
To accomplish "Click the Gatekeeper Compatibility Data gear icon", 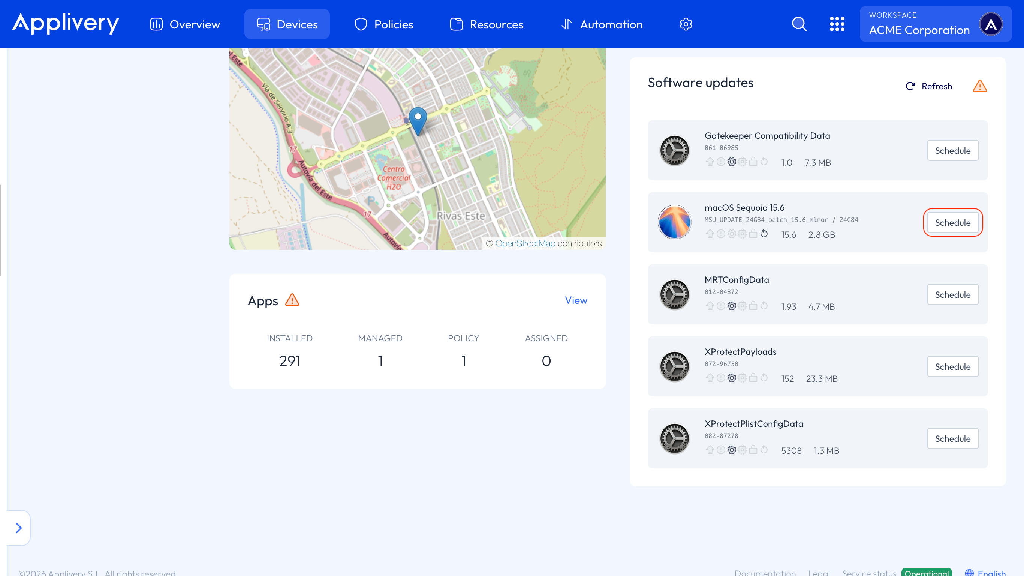I will point(674,150).
